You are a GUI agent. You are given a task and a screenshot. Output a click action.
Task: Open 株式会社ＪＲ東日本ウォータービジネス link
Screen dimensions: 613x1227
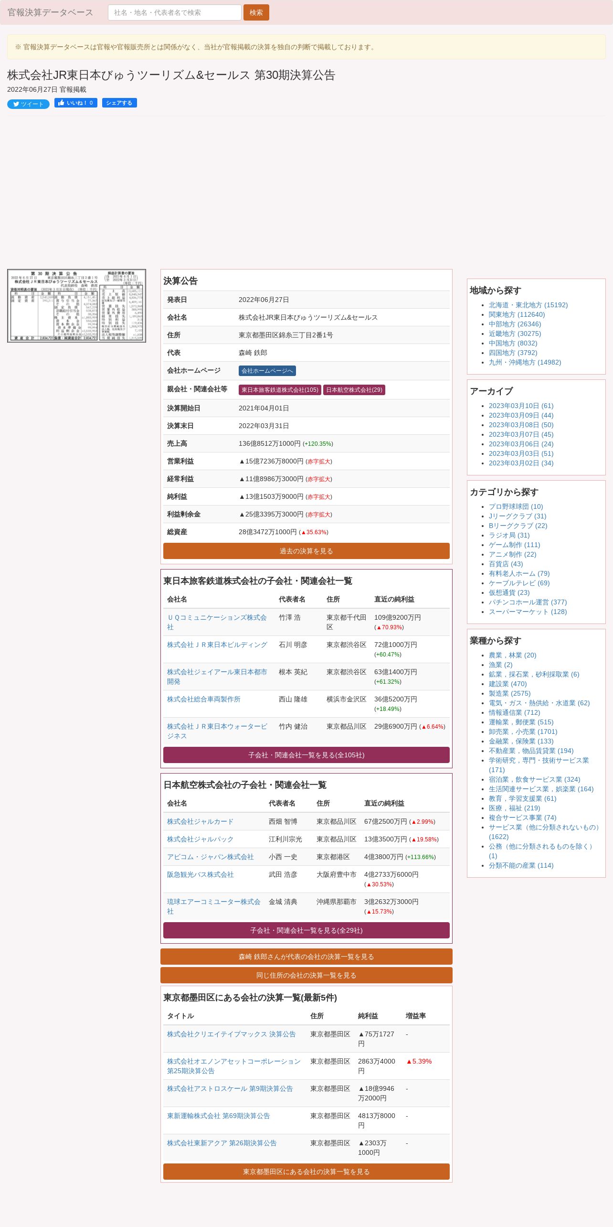coord(217,731)
